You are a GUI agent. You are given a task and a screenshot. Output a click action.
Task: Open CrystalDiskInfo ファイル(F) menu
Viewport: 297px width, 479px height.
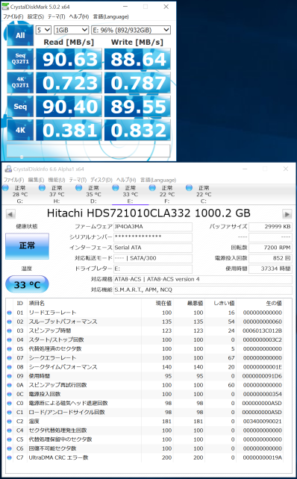(13, 180)
